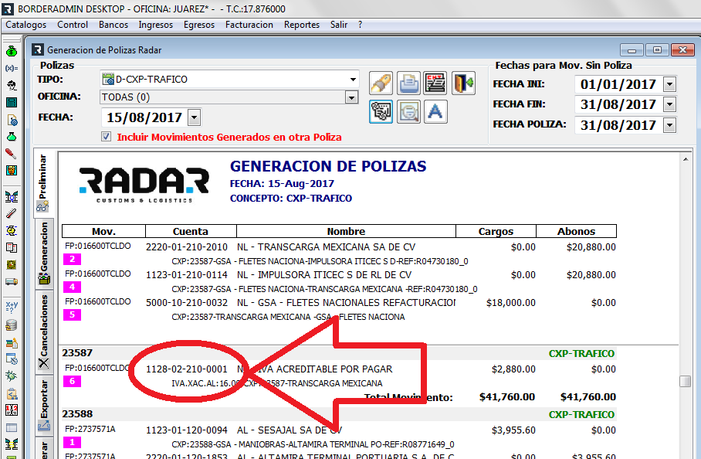Open the calculator sidebar icon
Image resolution: width=701 pixels, height=459 pixels.
11,103
